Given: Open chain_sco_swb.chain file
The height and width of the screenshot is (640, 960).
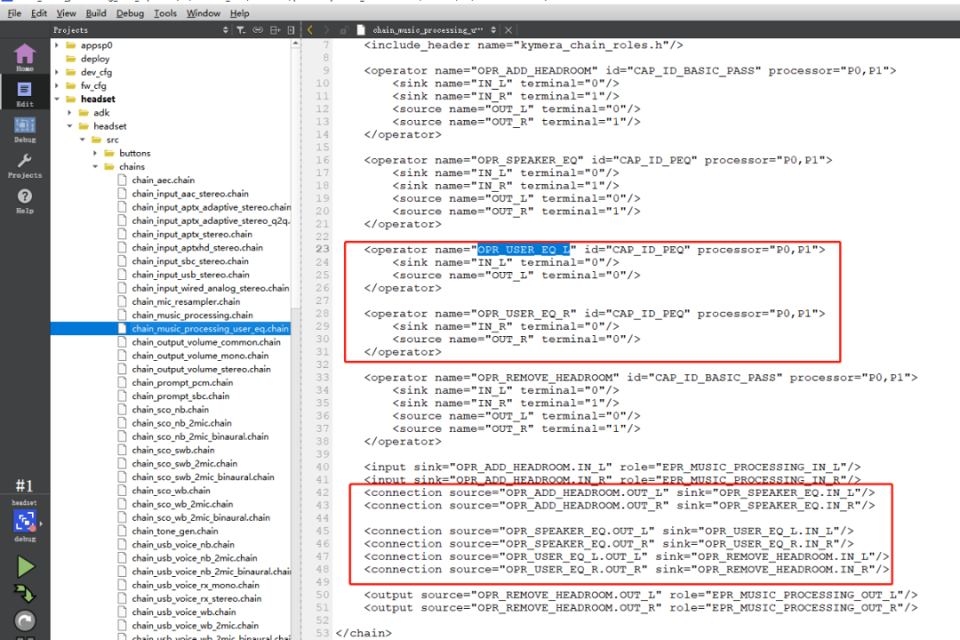Looking at the screenshot, I should point(172,450).
